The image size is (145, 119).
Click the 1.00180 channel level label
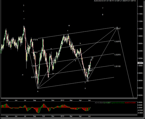[117, 66]
